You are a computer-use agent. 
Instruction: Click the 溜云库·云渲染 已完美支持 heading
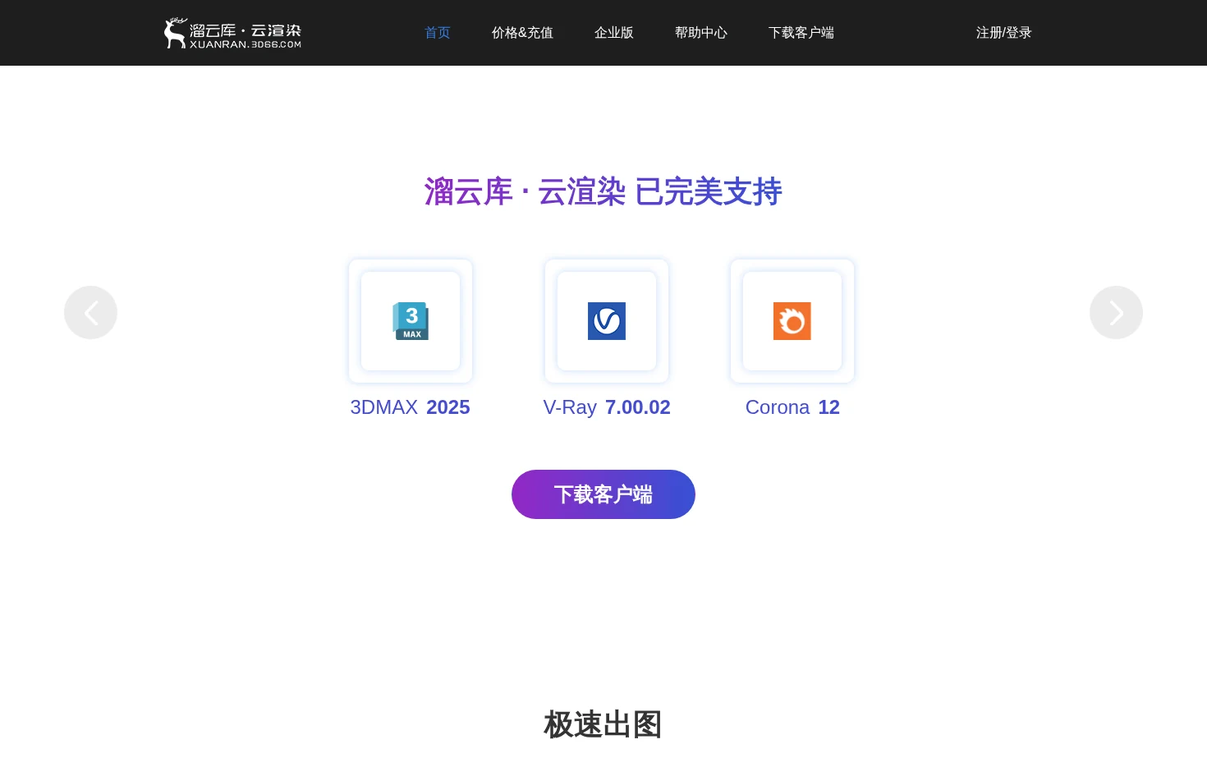click(603, 192)
